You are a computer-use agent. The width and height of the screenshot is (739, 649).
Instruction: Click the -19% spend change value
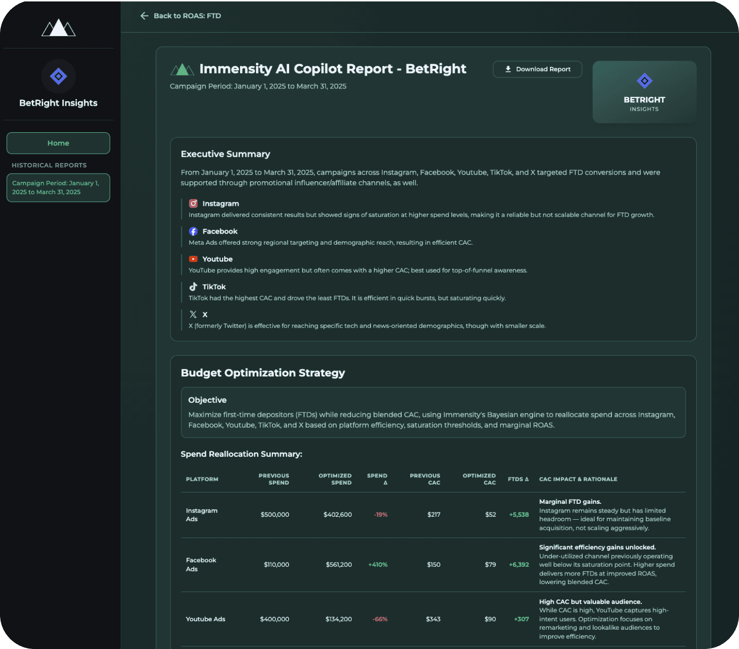pos(381,515)
